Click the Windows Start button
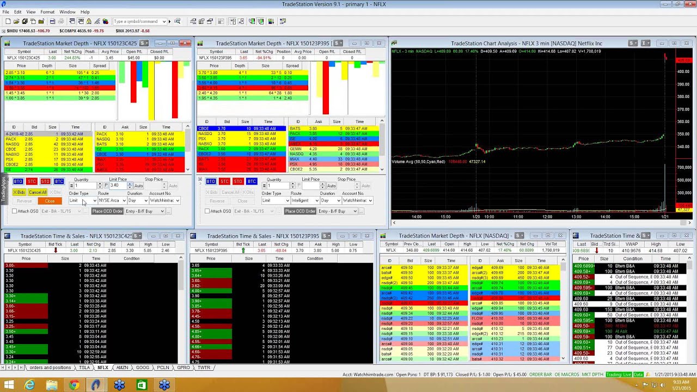This screenshot has width=697, height=392. pyautogui.click(x=9, y=385)
